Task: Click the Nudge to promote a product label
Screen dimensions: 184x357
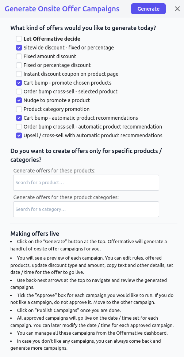Action: pos(57,100)
